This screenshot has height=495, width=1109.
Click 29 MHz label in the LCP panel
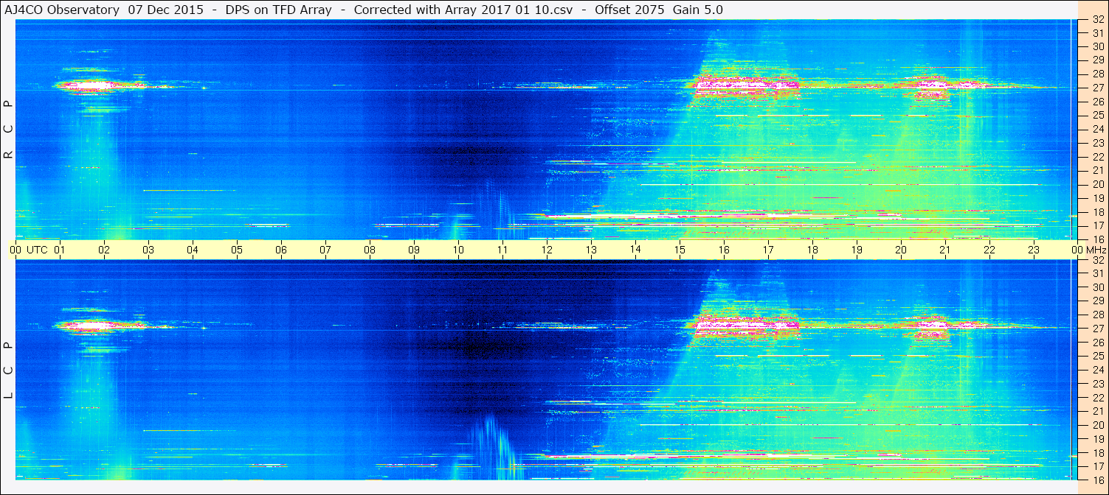[1097, 301]
